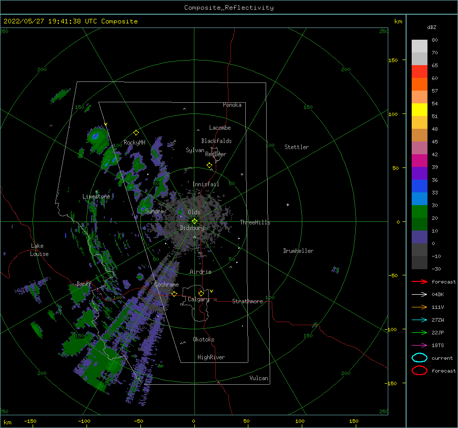Image resolution: width=458 pixels, height=428 pixels.
Task: Click the asterisk marker east of Innisfail
Action: click(x=242, y=175)
